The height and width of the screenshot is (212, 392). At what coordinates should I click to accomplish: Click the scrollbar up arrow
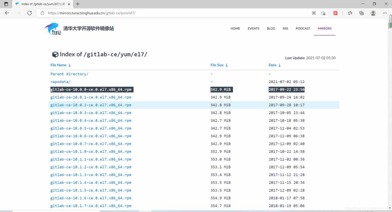pyautogui.click(x=390, y=20)
